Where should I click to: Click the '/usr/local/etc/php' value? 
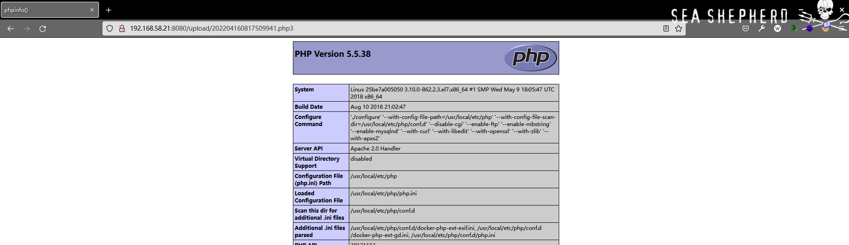(374, 176)
